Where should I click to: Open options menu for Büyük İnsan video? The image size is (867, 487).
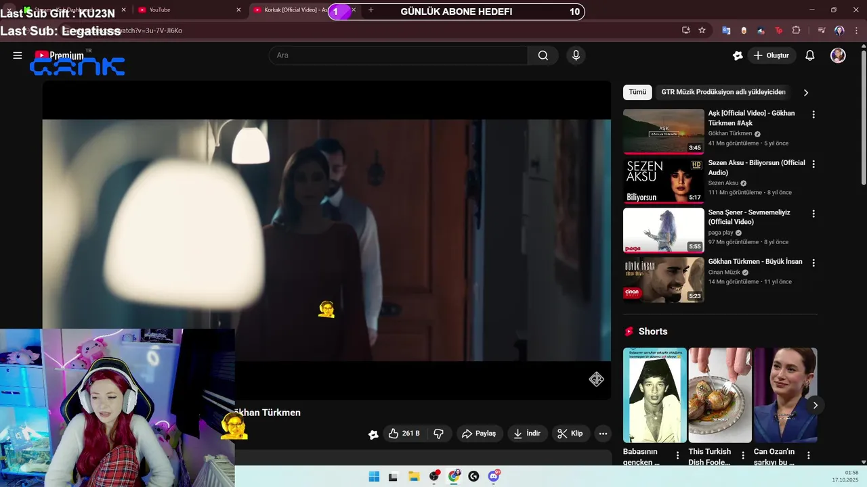[x=813, y=262]
